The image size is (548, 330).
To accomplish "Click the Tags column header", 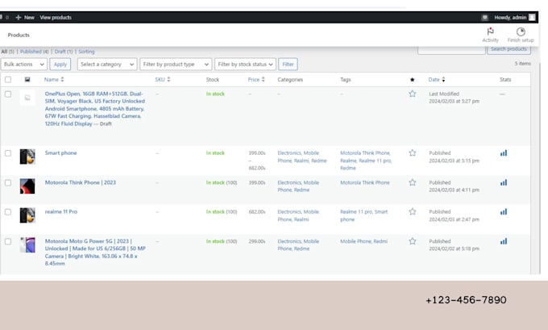I will [x=345, y=79].
